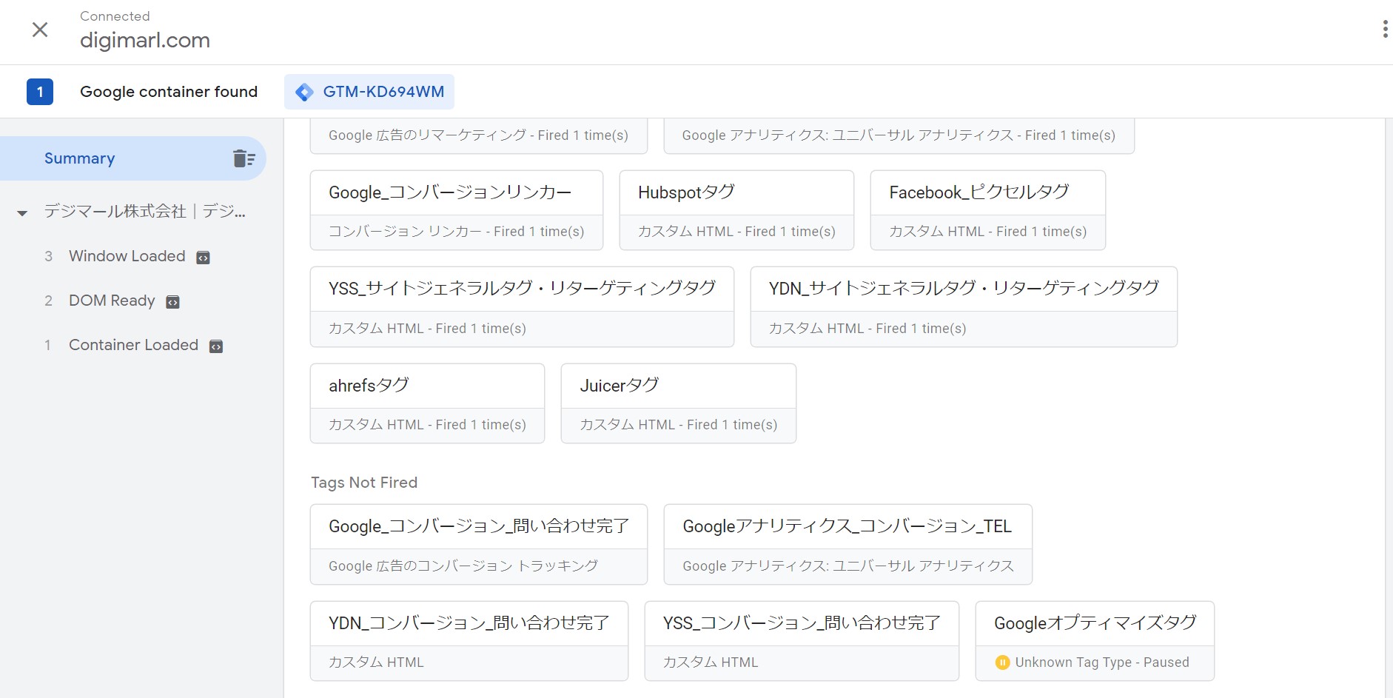This screenshot has width=1393, height=698.
Task: Open the Summary view
Action: [x=133, y=158]
